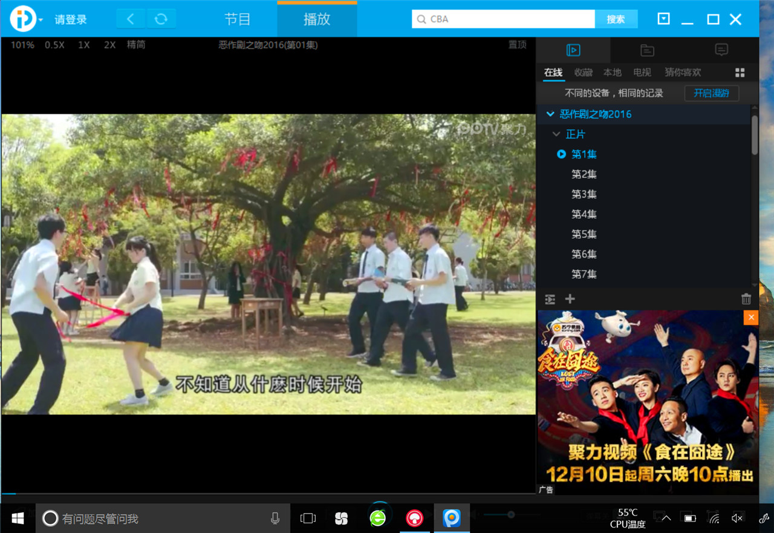Image resolution: width=774 pixels, height=533 pixels.
Task: Click the video playback area
Action: (x=268, y=264)
